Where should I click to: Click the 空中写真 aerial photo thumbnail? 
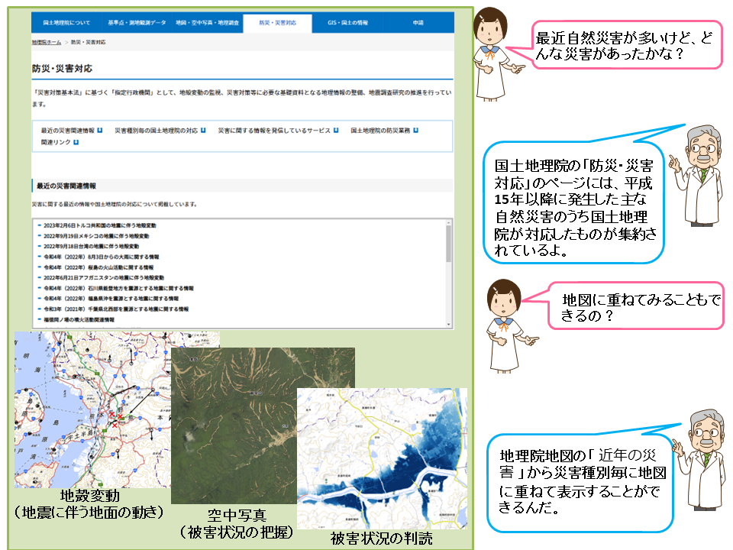click(x=234, y=425)
